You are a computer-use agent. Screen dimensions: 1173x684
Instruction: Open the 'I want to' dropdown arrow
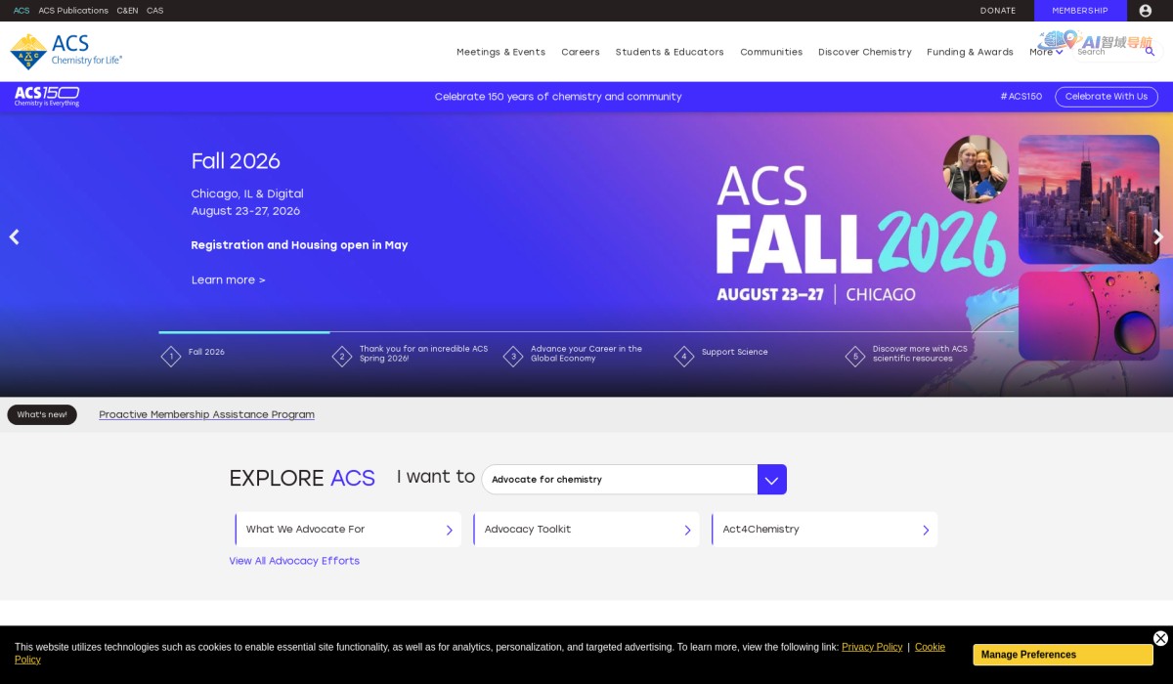coord(771,480)
